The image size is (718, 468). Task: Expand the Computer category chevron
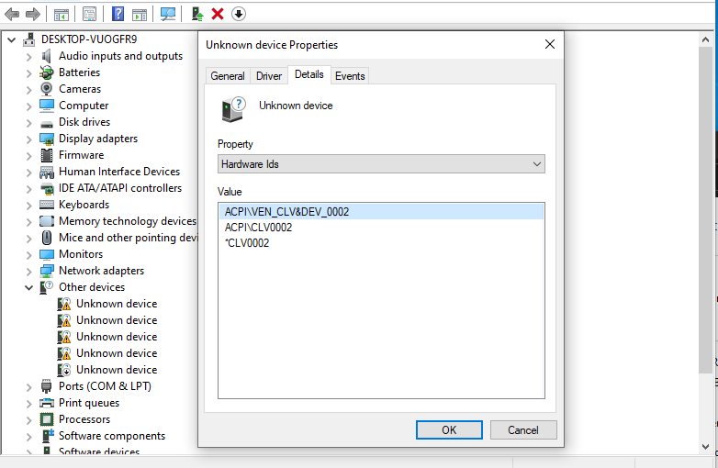pos(28,106)
